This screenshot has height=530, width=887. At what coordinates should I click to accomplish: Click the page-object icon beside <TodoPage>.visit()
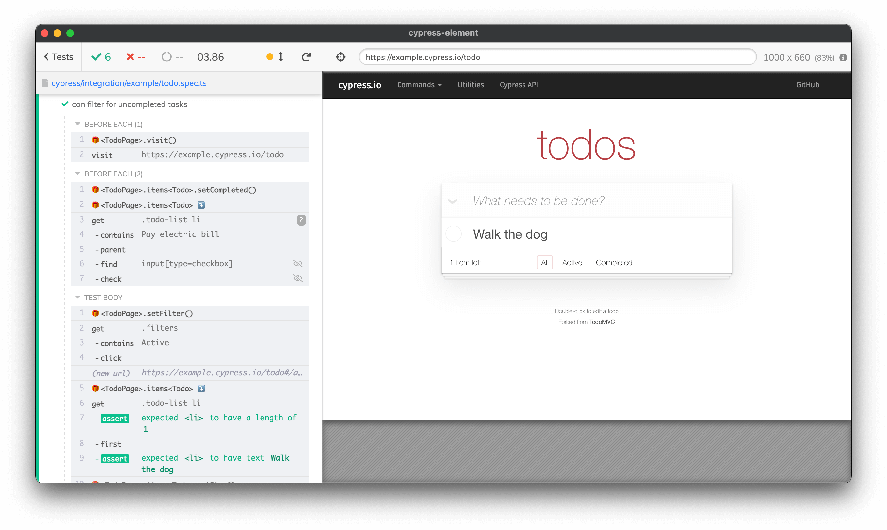tap(95, 140)
